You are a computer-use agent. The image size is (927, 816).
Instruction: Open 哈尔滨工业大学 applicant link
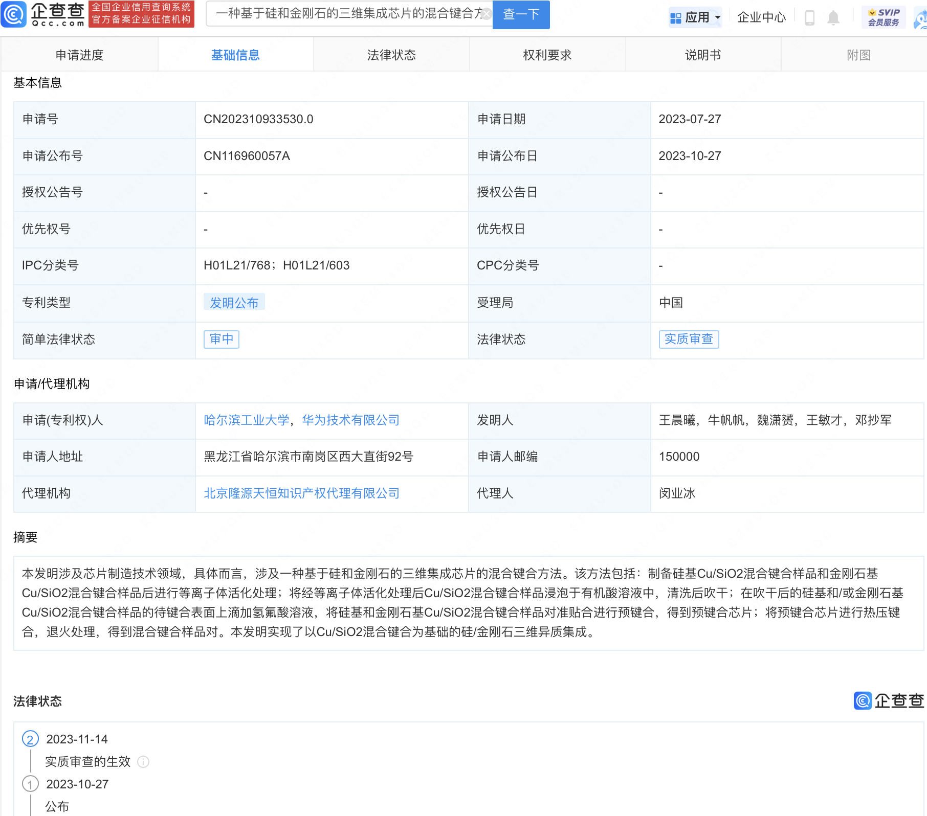(x=246, y=420)
